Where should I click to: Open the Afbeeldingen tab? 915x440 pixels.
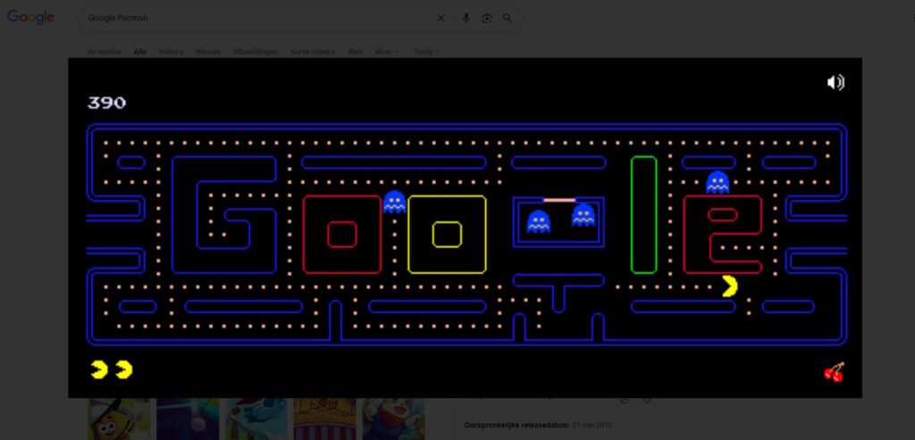click(256, 52)
